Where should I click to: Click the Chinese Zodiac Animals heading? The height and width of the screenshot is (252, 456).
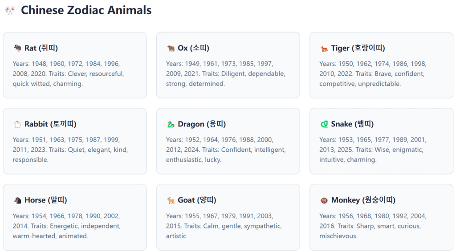[86, 10]
